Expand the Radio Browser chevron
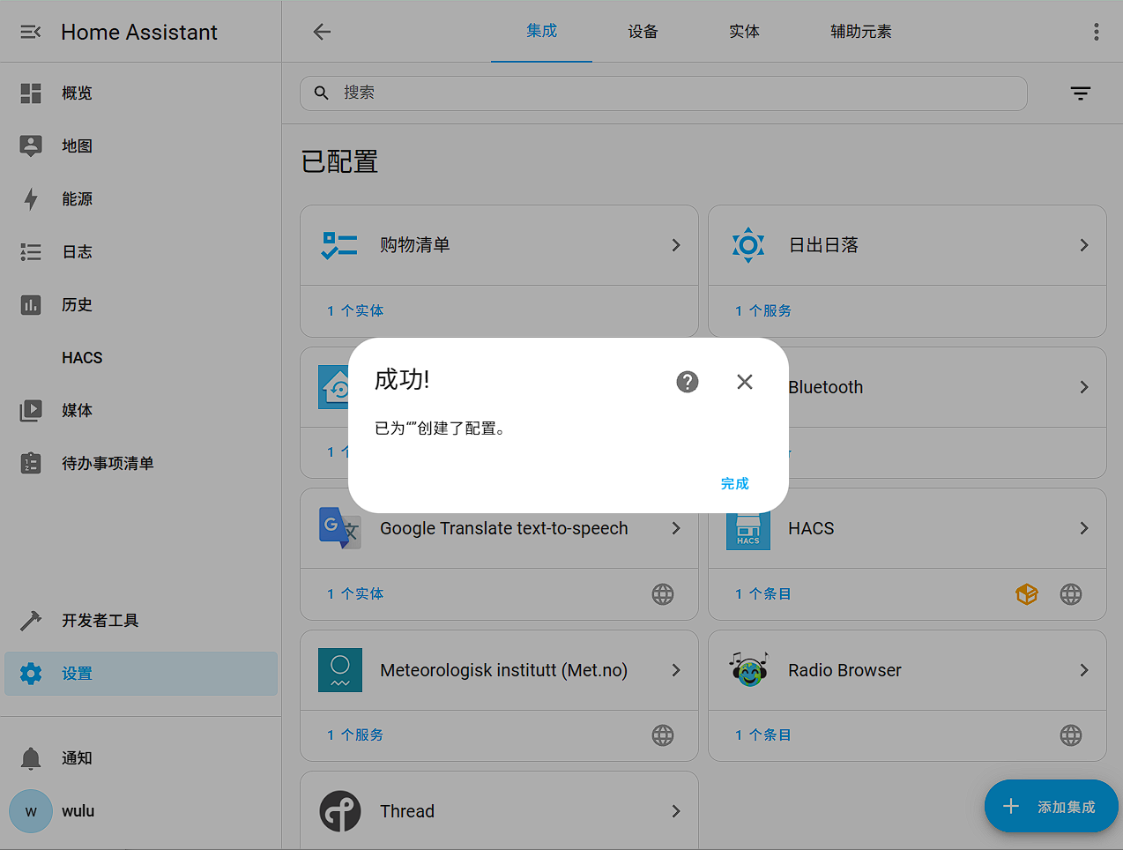This screenshot has height=850, width=1123. [1084, 670]
